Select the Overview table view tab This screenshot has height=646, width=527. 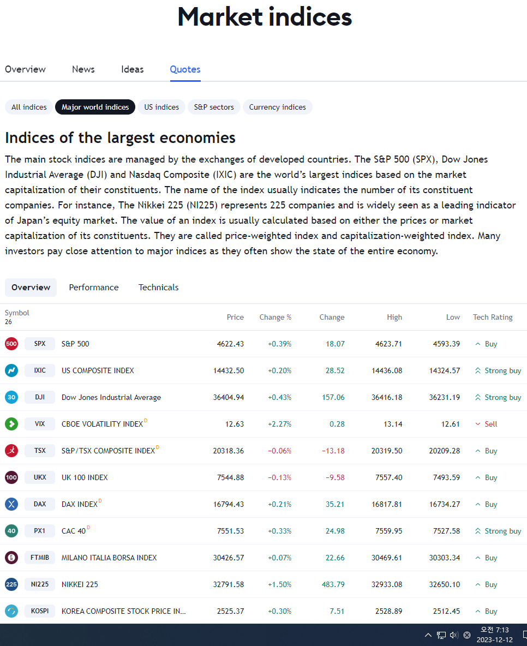(x=31, y=288)
